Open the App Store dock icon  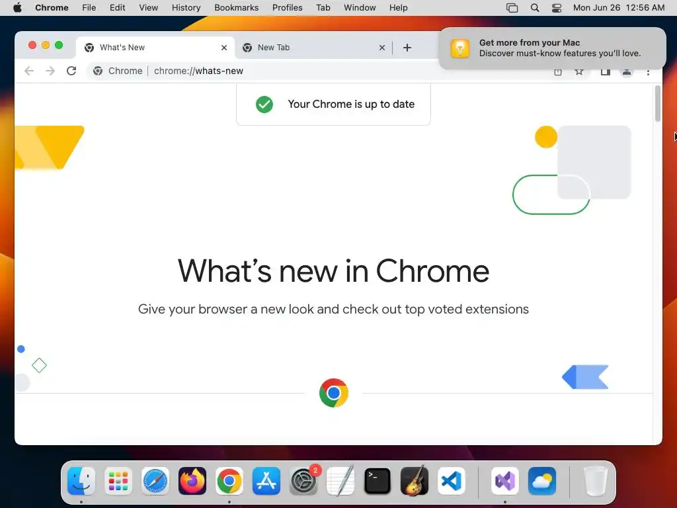[266, 481]
